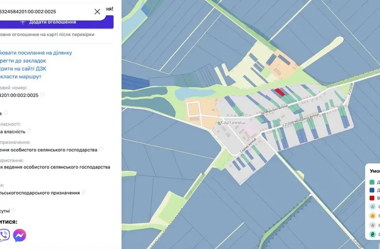The height and width of the screenshot is (249, 380).
Task: Click the teal auction hammer legend icon
Action: (x=372, y=207)
